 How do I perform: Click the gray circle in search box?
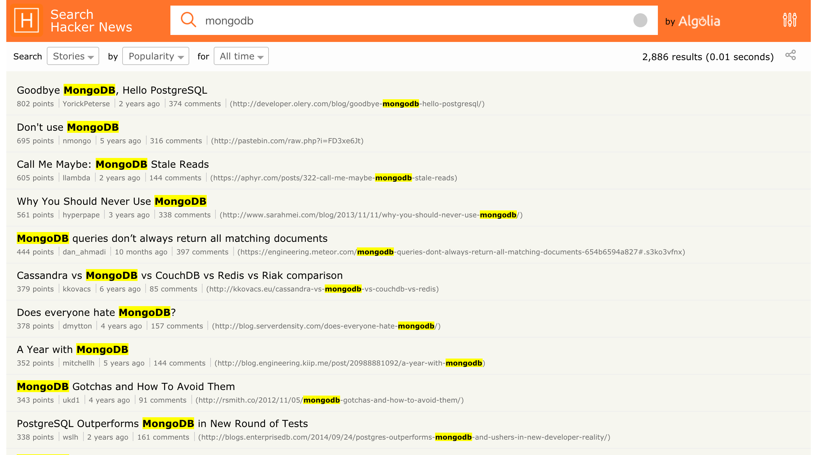tap(640, 20)
